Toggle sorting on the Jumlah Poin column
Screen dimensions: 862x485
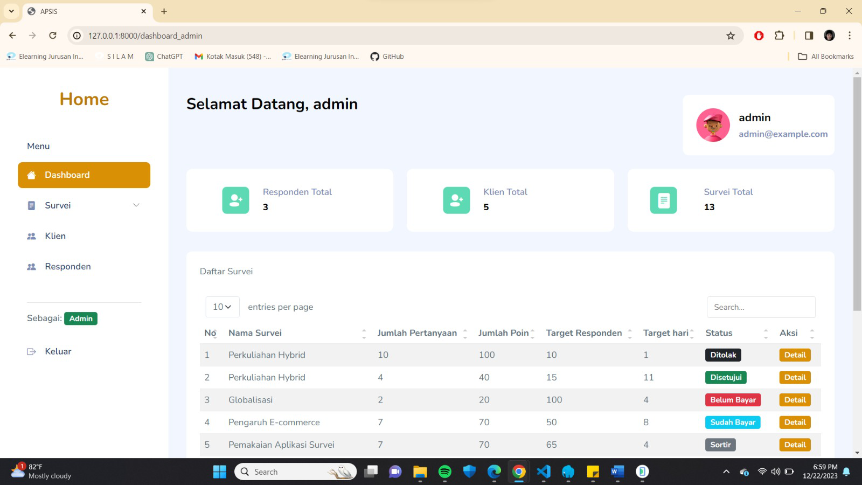point(532,332)
